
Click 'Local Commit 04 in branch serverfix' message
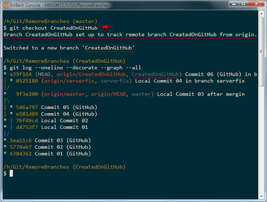point(190,81)
